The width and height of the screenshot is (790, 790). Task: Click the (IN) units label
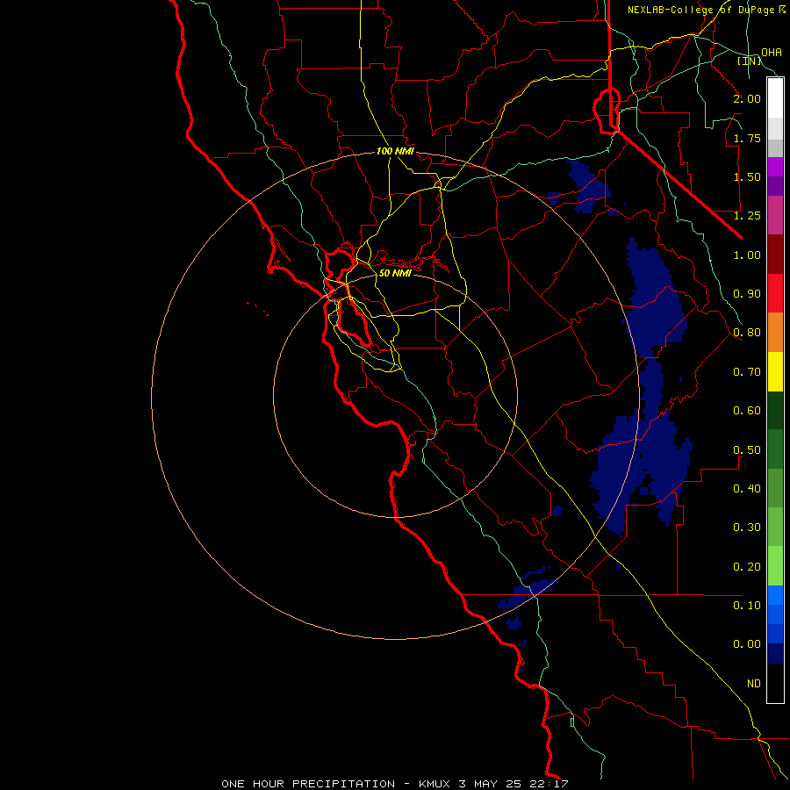750,61
